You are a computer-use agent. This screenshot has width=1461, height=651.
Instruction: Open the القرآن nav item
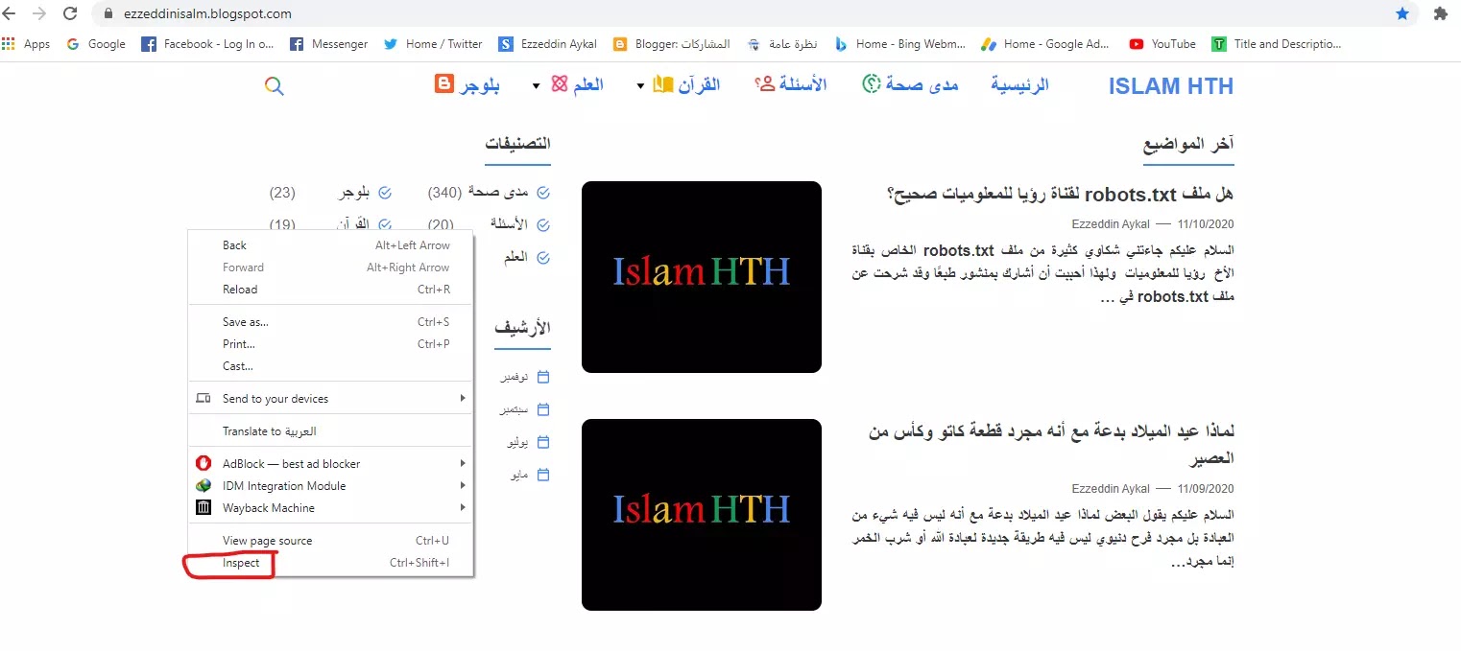[686, 84]
